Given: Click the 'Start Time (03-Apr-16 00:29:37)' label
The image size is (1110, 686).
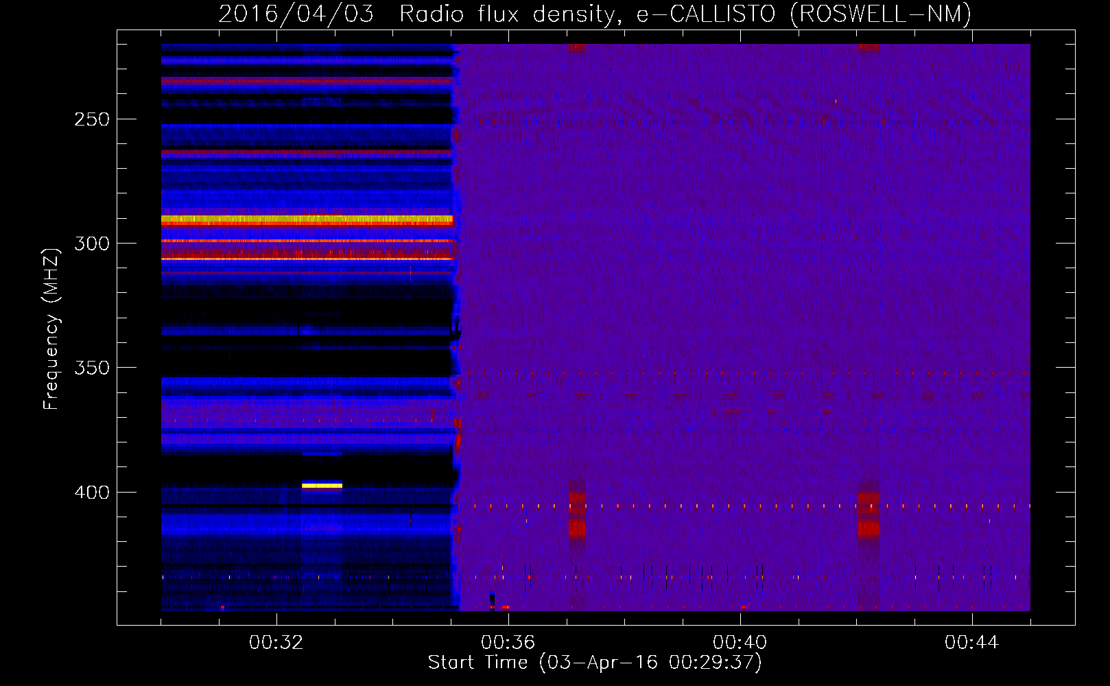Looking at the screenshot, I should click(595, 663).
